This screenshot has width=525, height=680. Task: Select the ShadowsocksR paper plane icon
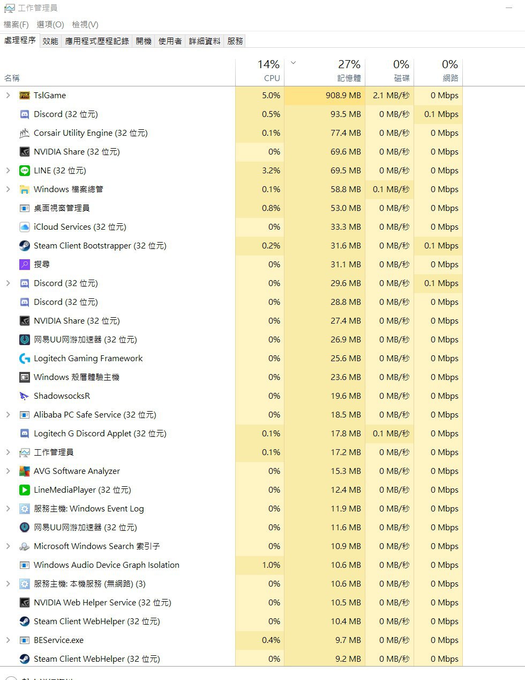click(25, 396)
